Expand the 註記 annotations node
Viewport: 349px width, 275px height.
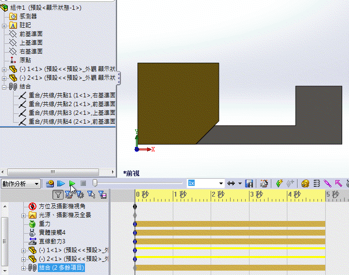[4, 26]
